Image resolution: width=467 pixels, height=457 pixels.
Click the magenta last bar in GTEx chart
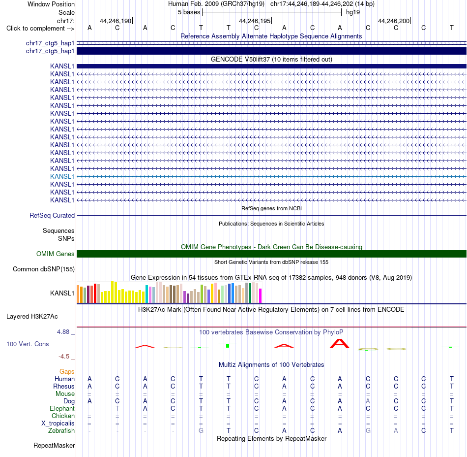click(261, 296)
